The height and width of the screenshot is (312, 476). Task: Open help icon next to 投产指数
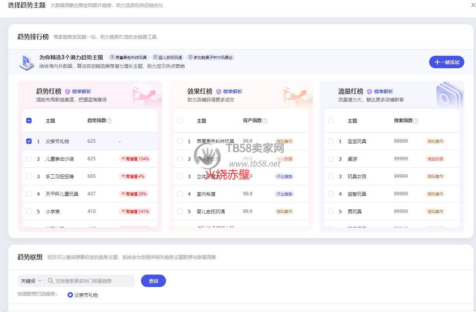pyautogui.click(x=265, y=121)
